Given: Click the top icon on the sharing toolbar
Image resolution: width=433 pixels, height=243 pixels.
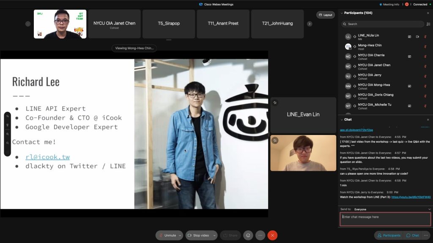Looking at the screenshot, I should pyautogui.click(x=8, y=116).
